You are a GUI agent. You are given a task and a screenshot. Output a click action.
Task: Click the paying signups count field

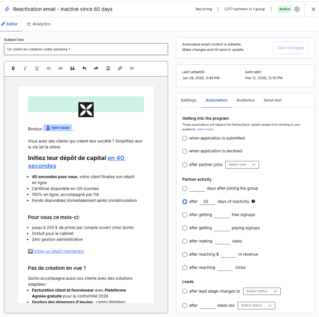[222, 228]
